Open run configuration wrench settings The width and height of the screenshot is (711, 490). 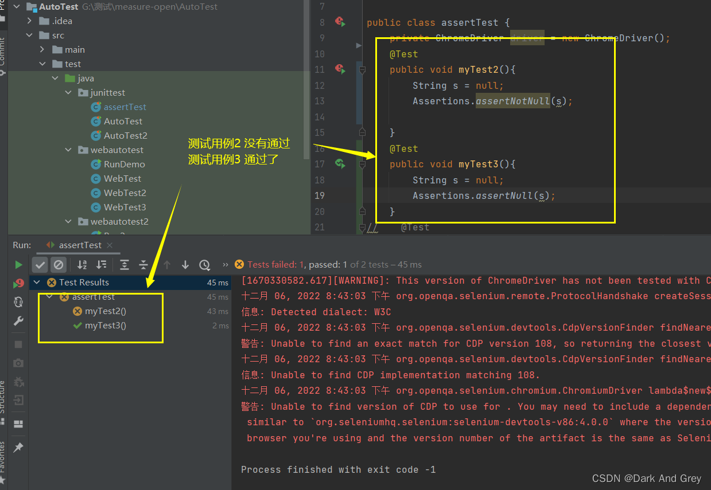19,321
